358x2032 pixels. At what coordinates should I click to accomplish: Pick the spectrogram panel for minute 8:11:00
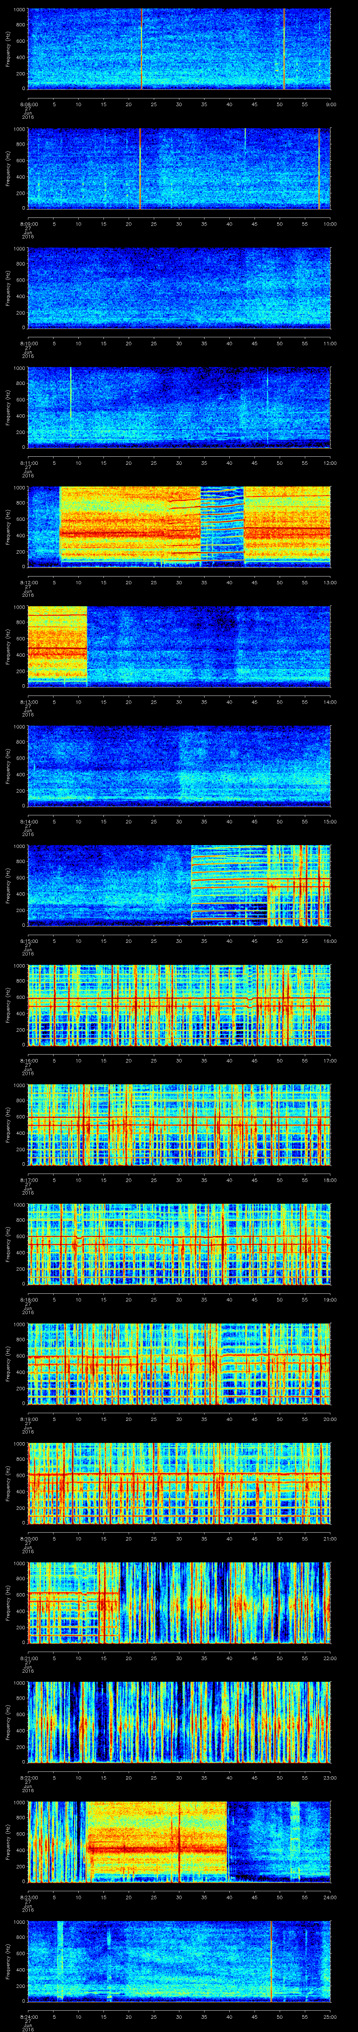click(x=179, y=407)
